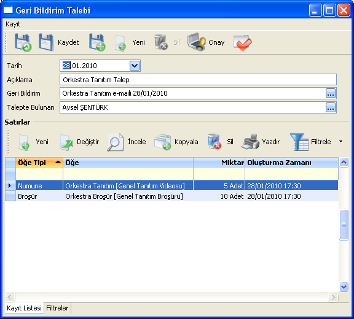Select the Broşür row in the grid
The height and width of the screenshot is (319, 354).
click(x=171, y=196)
